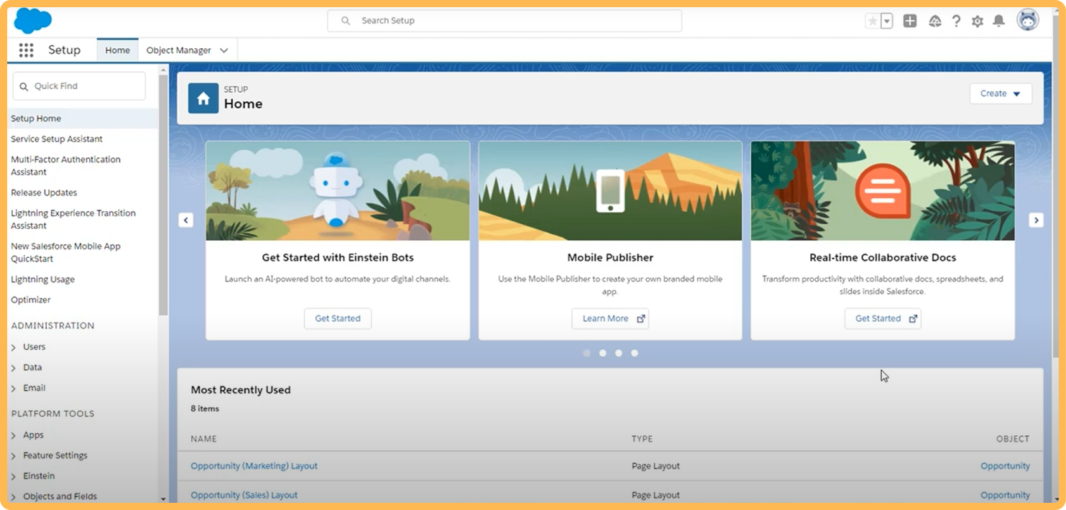The image size is (1066, 510).
Task: Open Opportunity (Sales) Layout link
Action: coord(244,495)
